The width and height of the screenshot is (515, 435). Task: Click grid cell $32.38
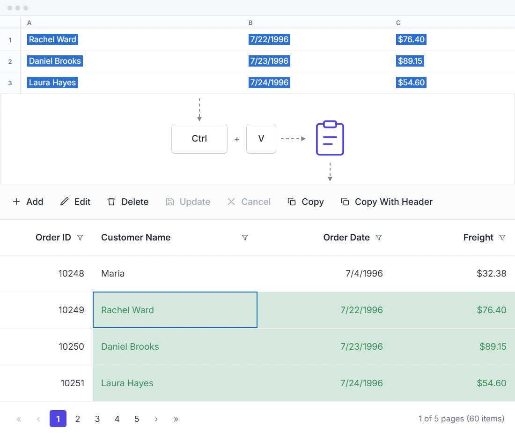coord(453,274)
